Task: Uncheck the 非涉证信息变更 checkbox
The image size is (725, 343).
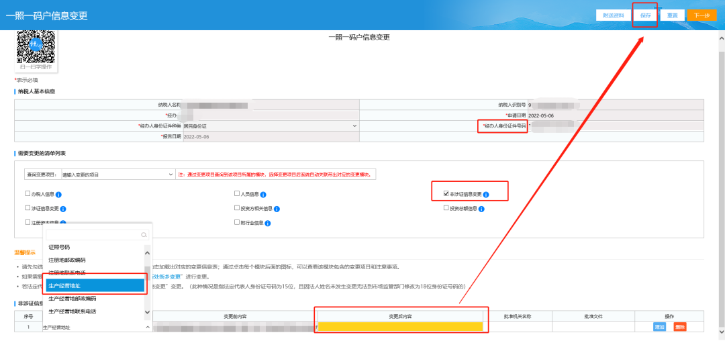Action: (446, 194)
